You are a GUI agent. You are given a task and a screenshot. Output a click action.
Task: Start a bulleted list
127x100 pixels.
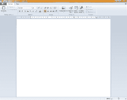pyautogui.click(x=51, y=8)
